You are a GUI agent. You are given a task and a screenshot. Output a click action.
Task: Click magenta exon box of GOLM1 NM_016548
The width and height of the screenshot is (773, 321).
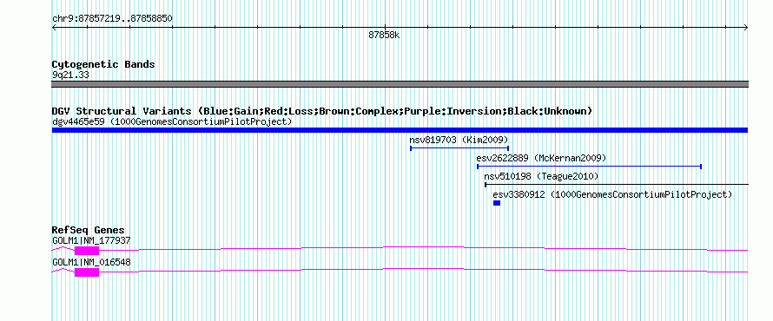click(x=87, y=272)
